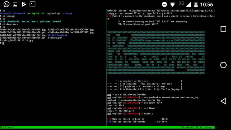Select PicsArt_08-12-04.41.14.jpg file name
Image resolution: width=231 pixels, height=130 pixels.
pyautogui.click(x=17, y=40)
